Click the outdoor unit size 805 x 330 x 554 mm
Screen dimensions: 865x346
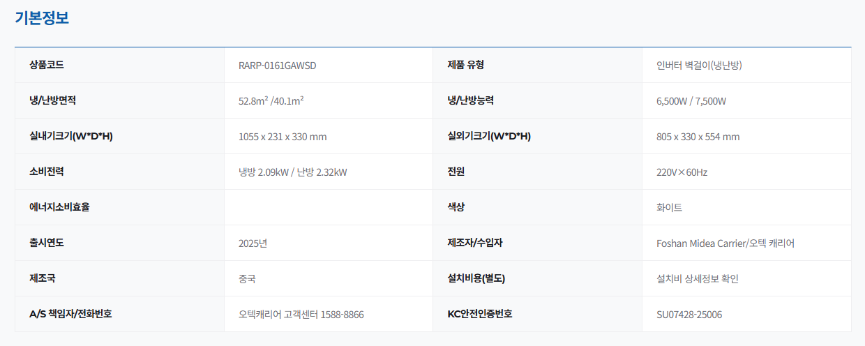698,137
